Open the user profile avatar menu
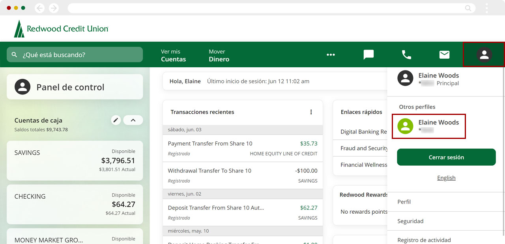The image size is (505, 244). pyautogui.click(x=484, y=55)
